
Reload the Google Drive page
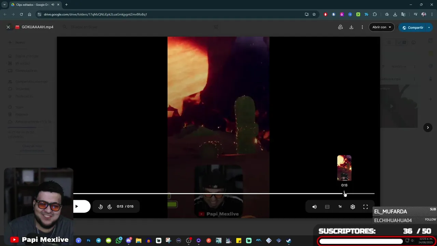[21, 14]
